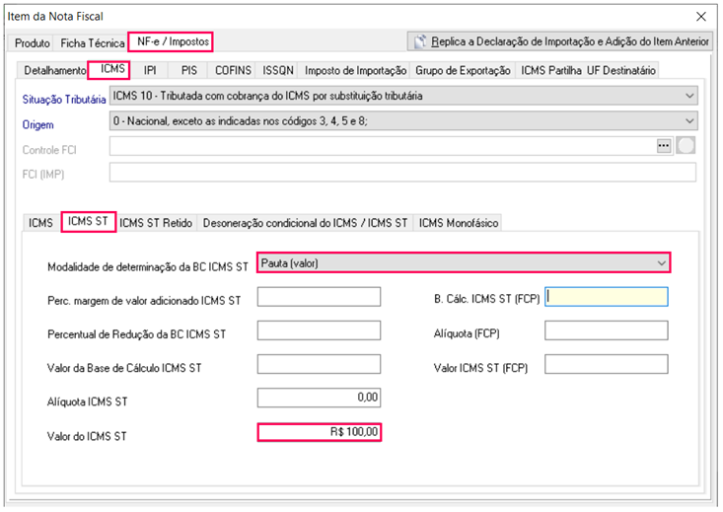Select the IPI tax tab

coord(150,70)
